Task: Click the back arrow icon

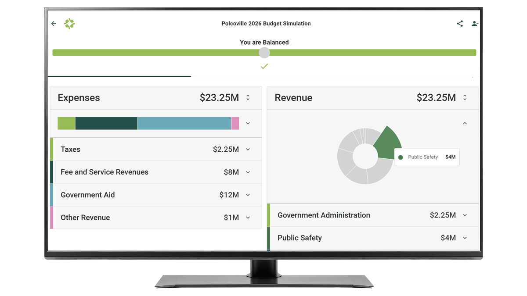Action: click(54, 24)
